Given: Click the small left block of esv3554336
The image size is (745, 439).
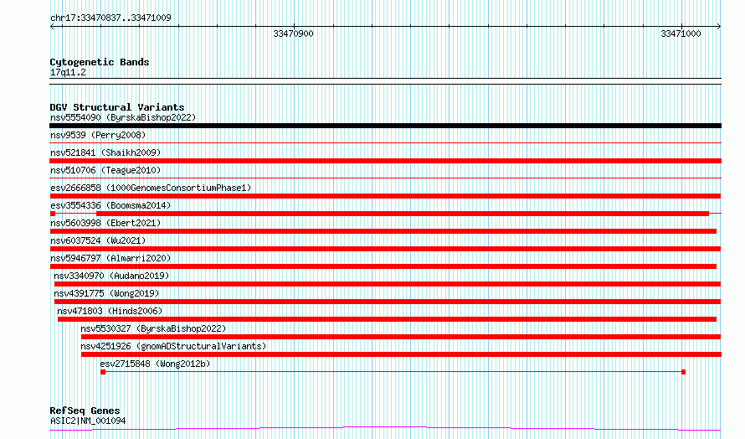Looking at the screenshot, I should [x=52, y=214].
